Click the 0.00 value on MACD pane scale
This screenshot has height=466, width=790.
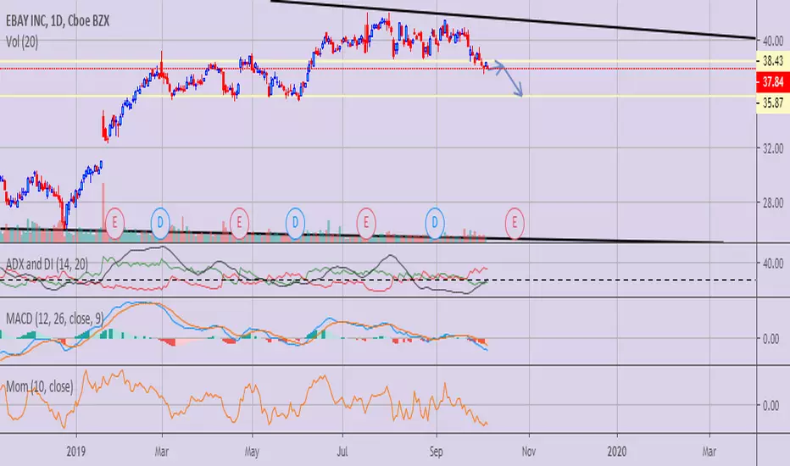pos(771,339)
